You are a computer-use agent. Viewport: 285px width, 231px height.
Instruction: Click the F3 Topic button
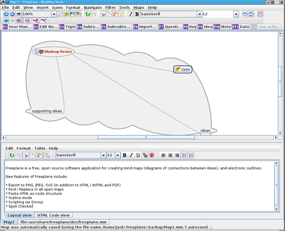68,27
